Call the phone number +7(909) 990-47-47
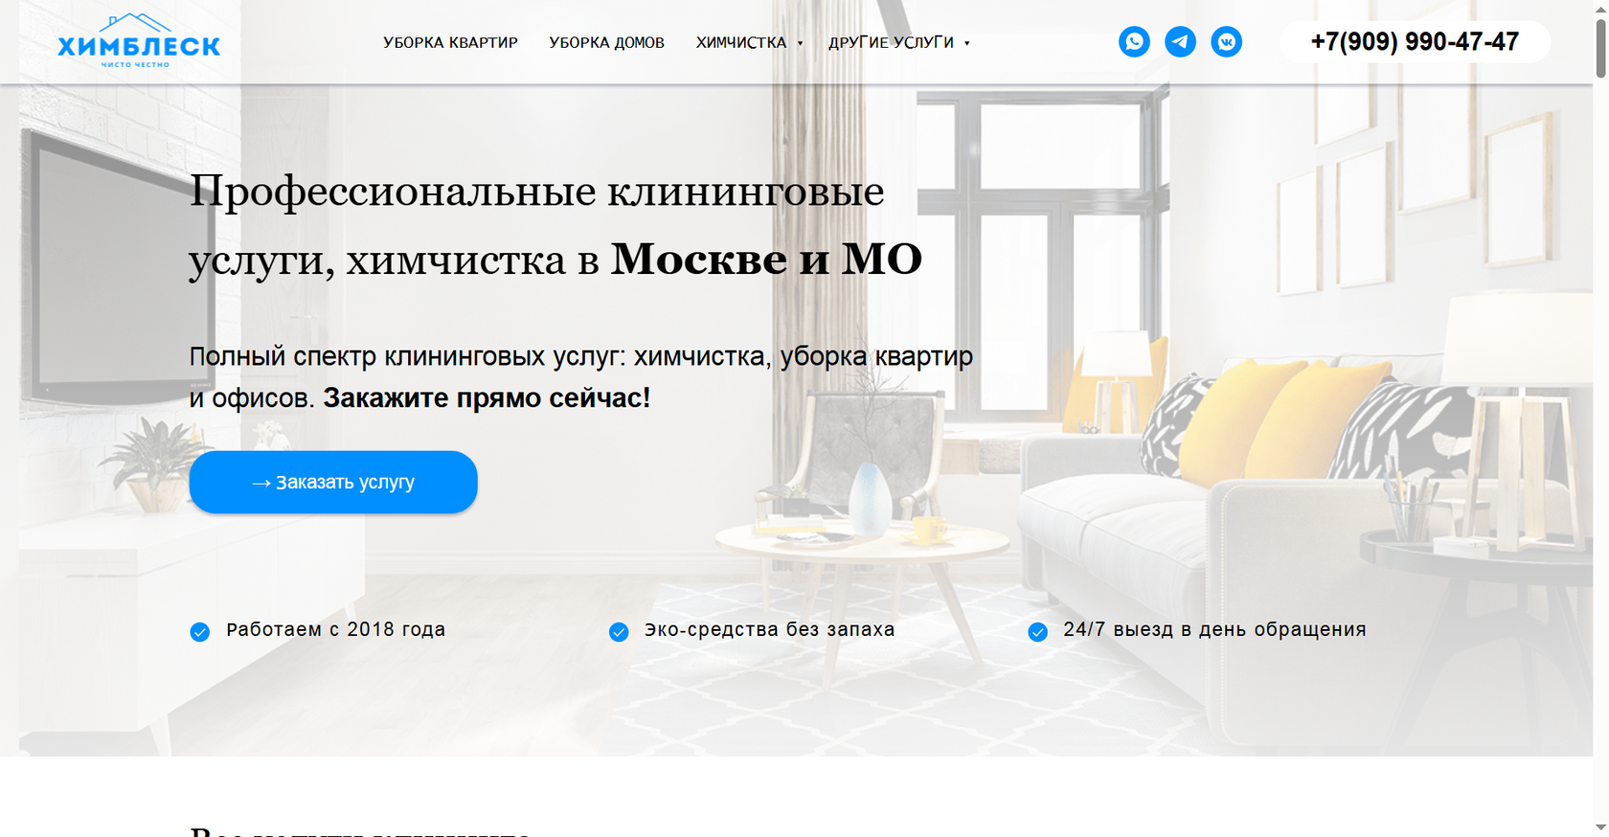This screenshot has height=837, width=1609. (x=1415, y=42)
